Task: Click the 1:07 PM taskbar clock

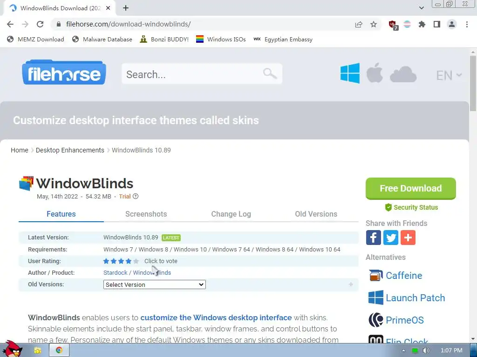Action: 451,350
